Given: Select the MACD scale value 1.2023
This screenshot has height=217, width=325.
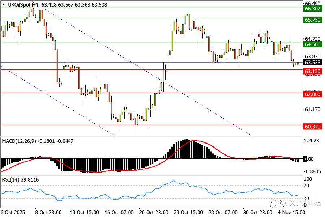Looking at the screenshot, I should pyautogui.click(x=311, y=141).
